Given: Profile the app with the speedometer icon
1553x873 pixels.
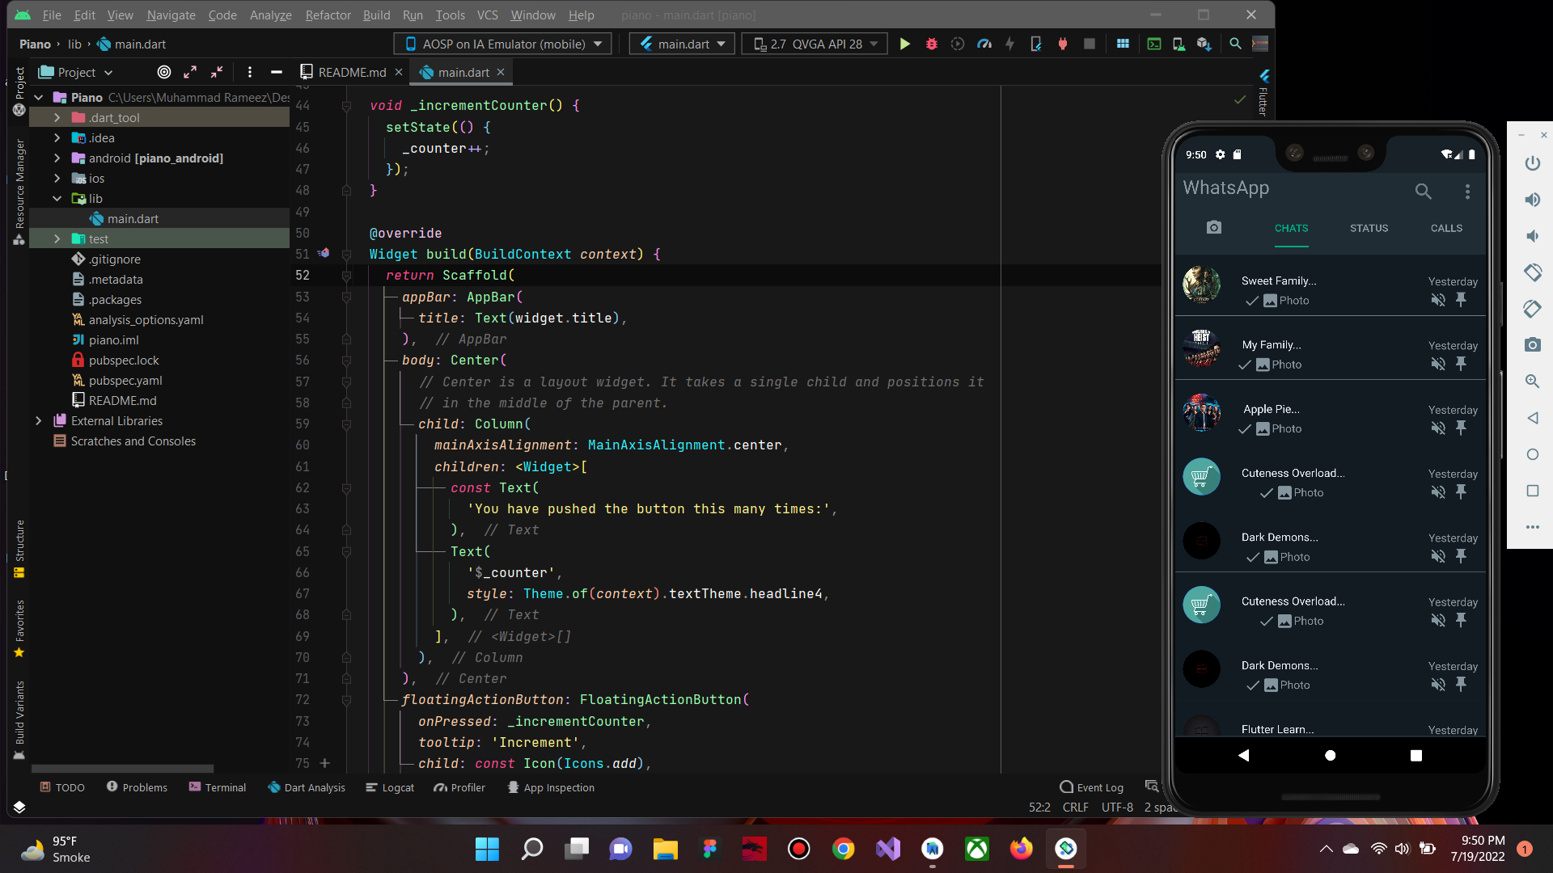Looking at the screenshot, I should 984,44.
